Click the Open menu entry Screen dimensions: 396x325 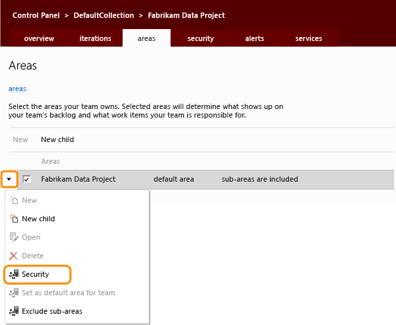[x=77, y=237]
